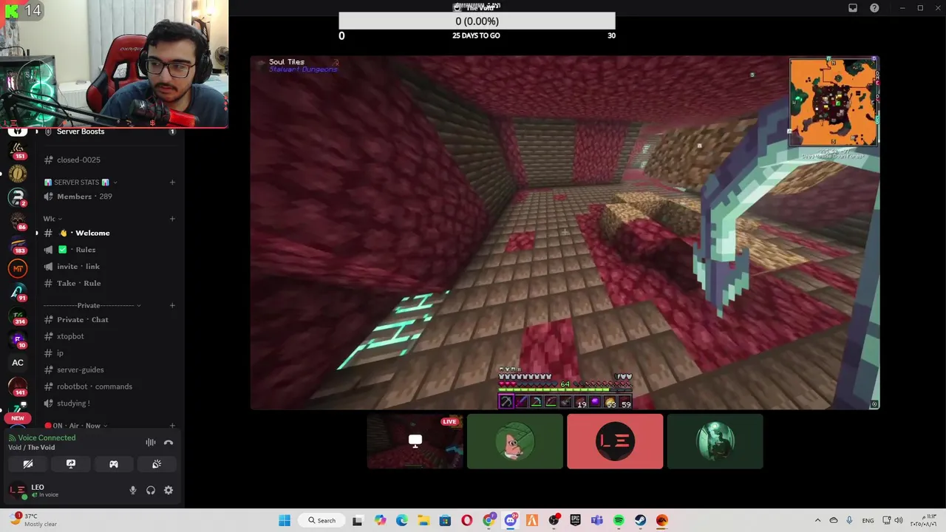
Task: Open the server with badge 183
Action: (x=18, y=245)
